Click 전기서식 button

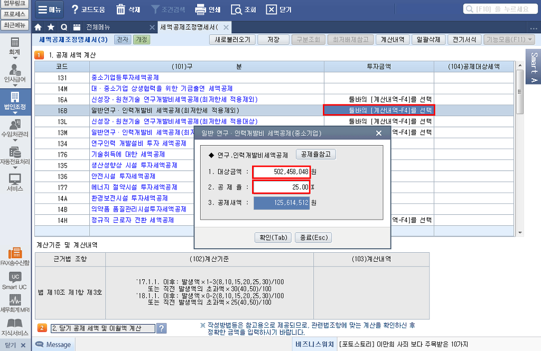pos(464,40)
